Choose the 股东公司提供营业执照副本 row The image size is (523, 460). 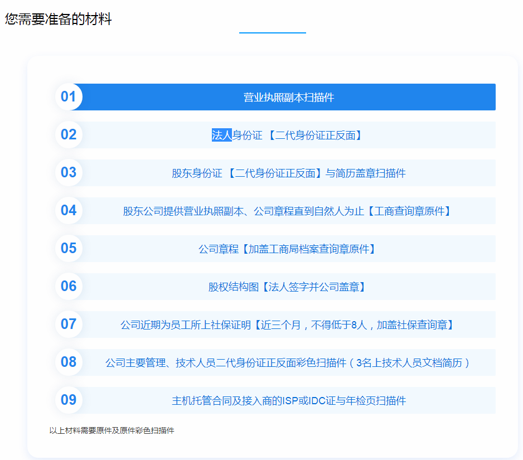click(x=288, y=211)
